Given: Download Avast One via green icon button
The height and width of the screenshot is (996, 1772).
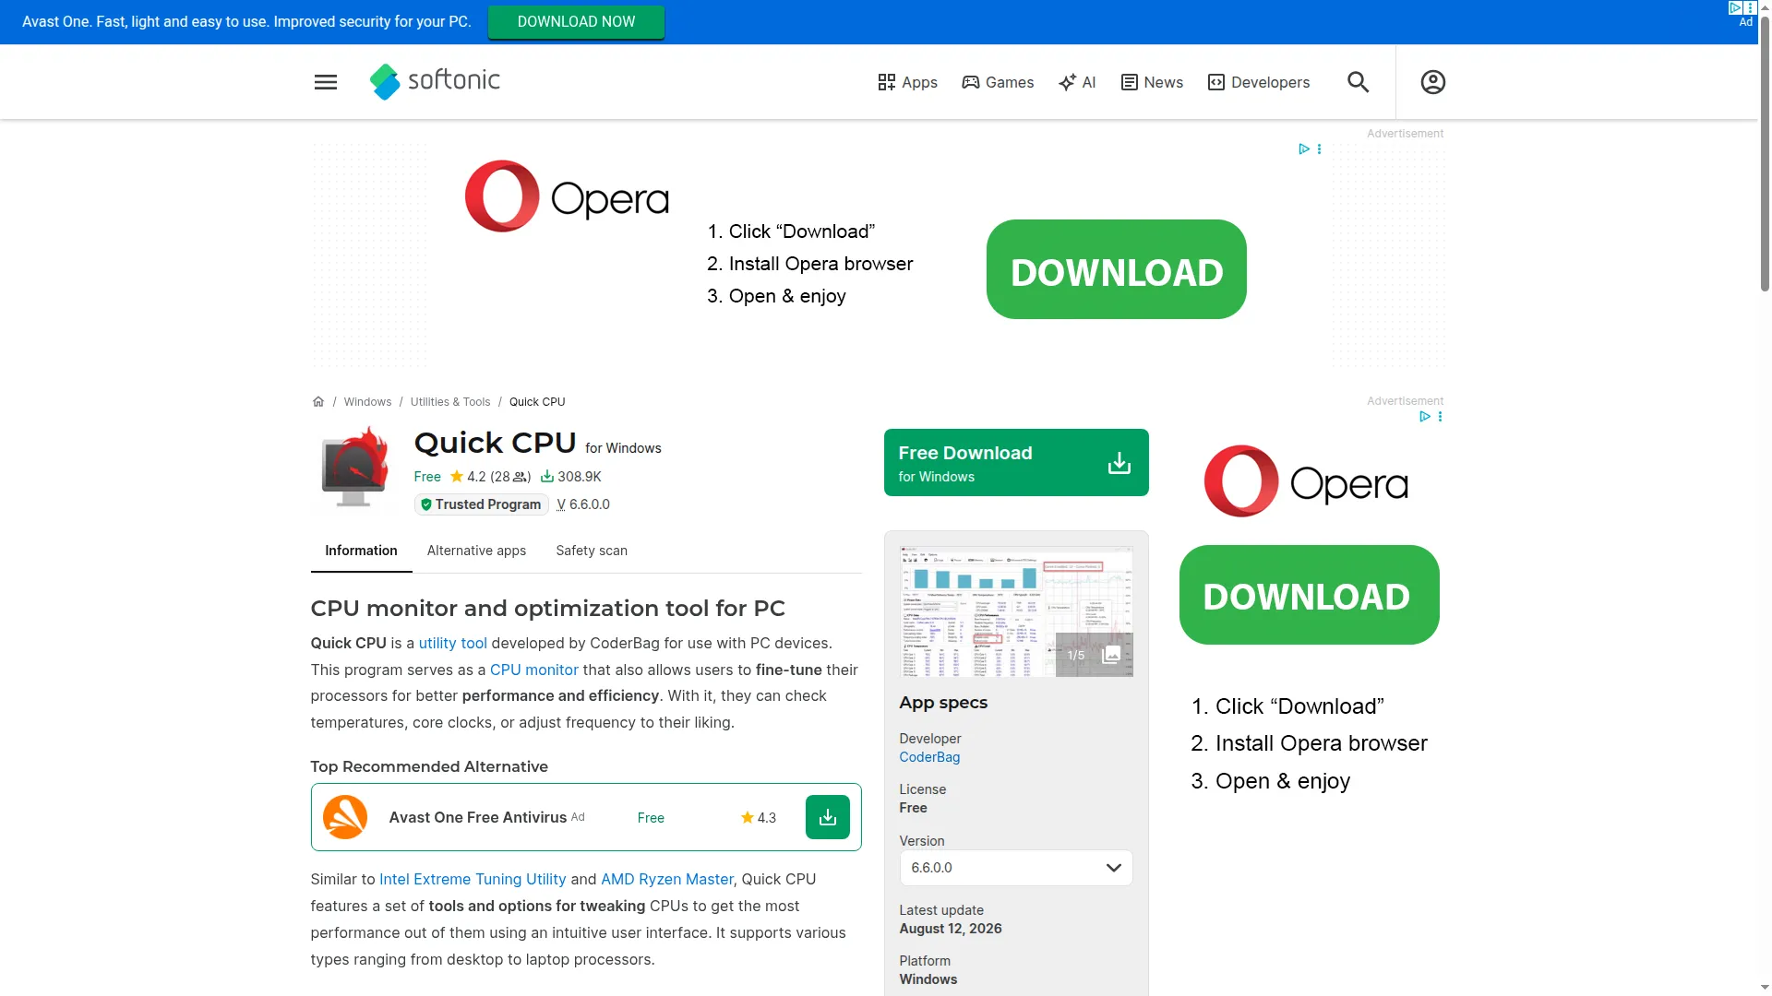Looking at the screenshot, I should (828, 817).
